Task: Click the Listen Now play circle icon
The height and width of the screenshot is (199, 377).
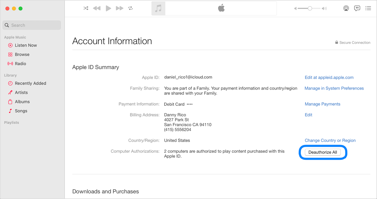Action: coord(10,45)
